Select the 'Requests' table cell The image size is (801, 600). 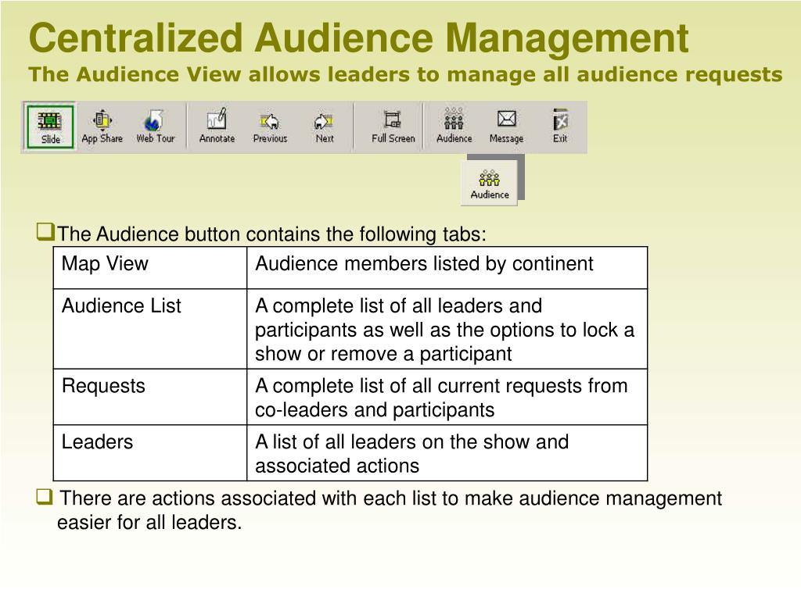[x=150, y=397]
